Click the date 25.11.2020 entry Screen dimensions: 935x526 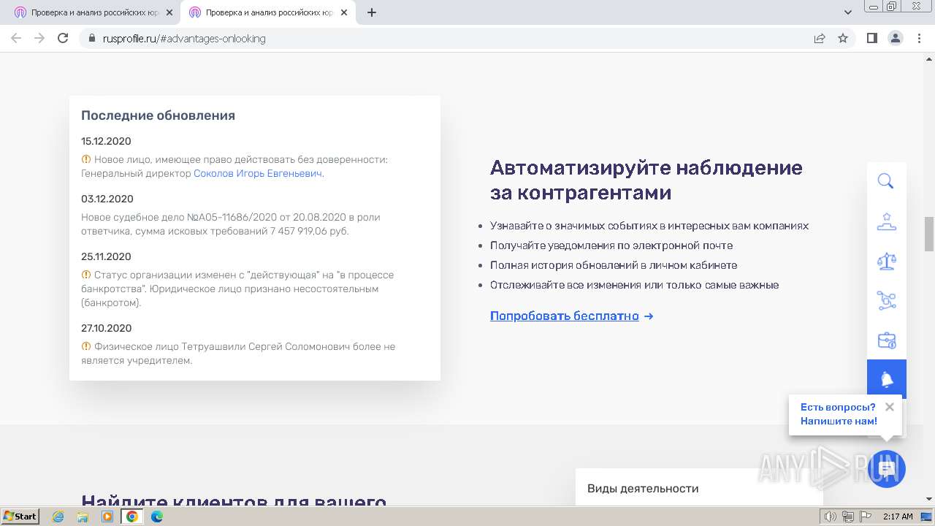[x=106, y=256]
